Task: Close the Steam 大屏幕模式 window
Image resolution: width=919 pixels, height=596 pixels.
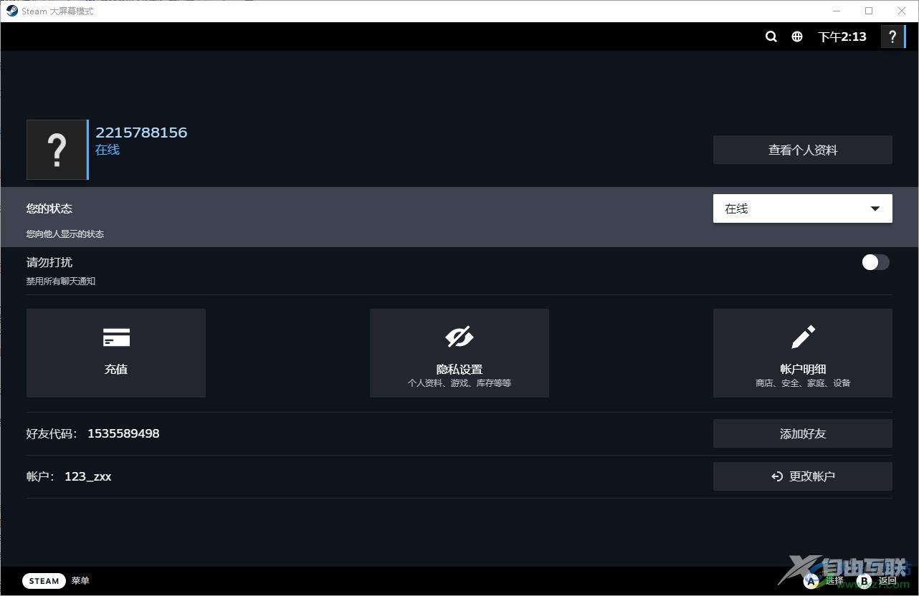Action: (902, 11)
